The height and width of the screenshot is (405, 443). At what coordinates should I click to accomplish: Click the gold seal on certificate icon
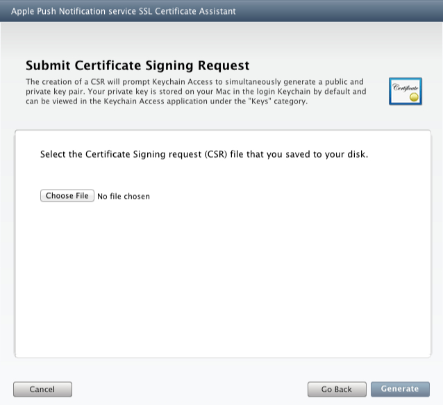(415, 97)
